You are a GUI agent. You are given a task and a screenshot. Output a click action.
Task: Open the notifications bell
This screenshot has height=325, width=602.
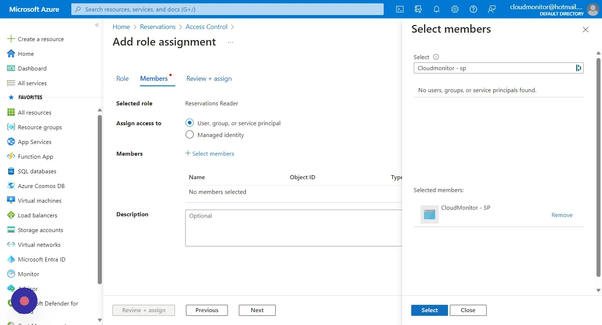(437, 9)
